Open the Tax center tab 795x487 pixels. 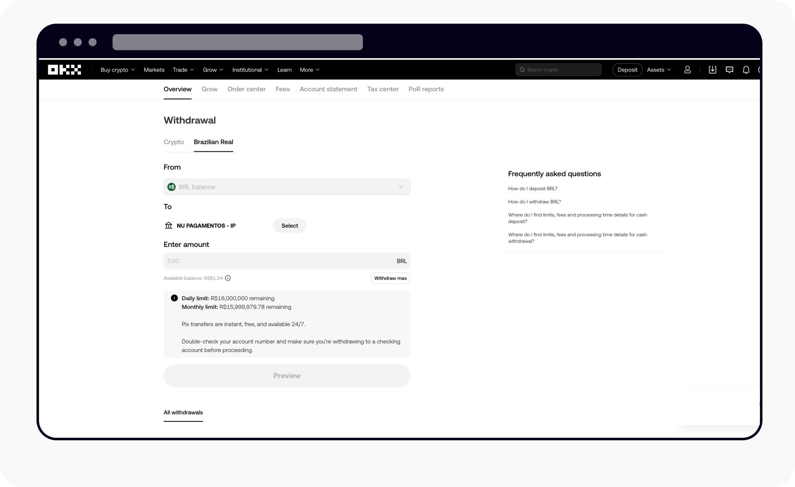coord(383,89)
